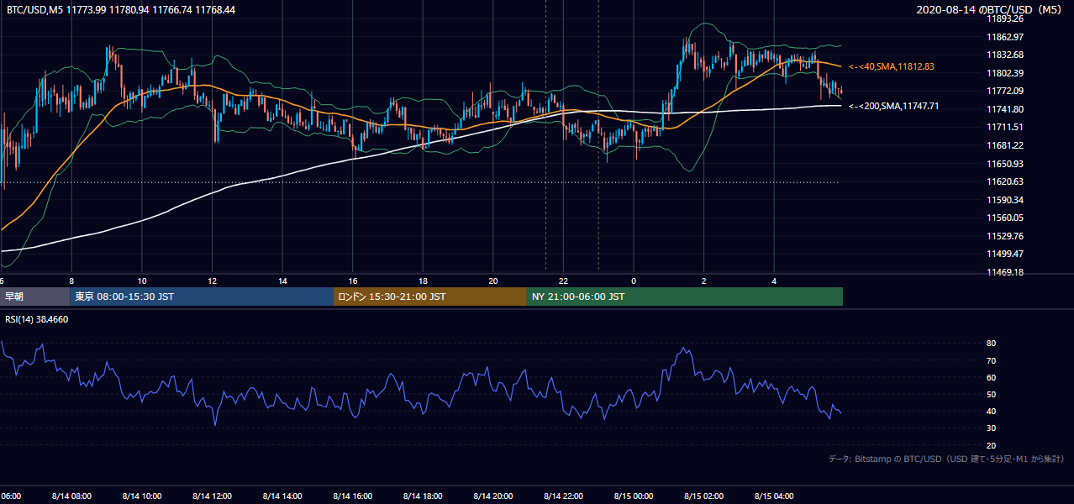This screenshot has height=504, width=1074.
Task: Click the bottom date label 8/15 02:00
Action: 704,496
